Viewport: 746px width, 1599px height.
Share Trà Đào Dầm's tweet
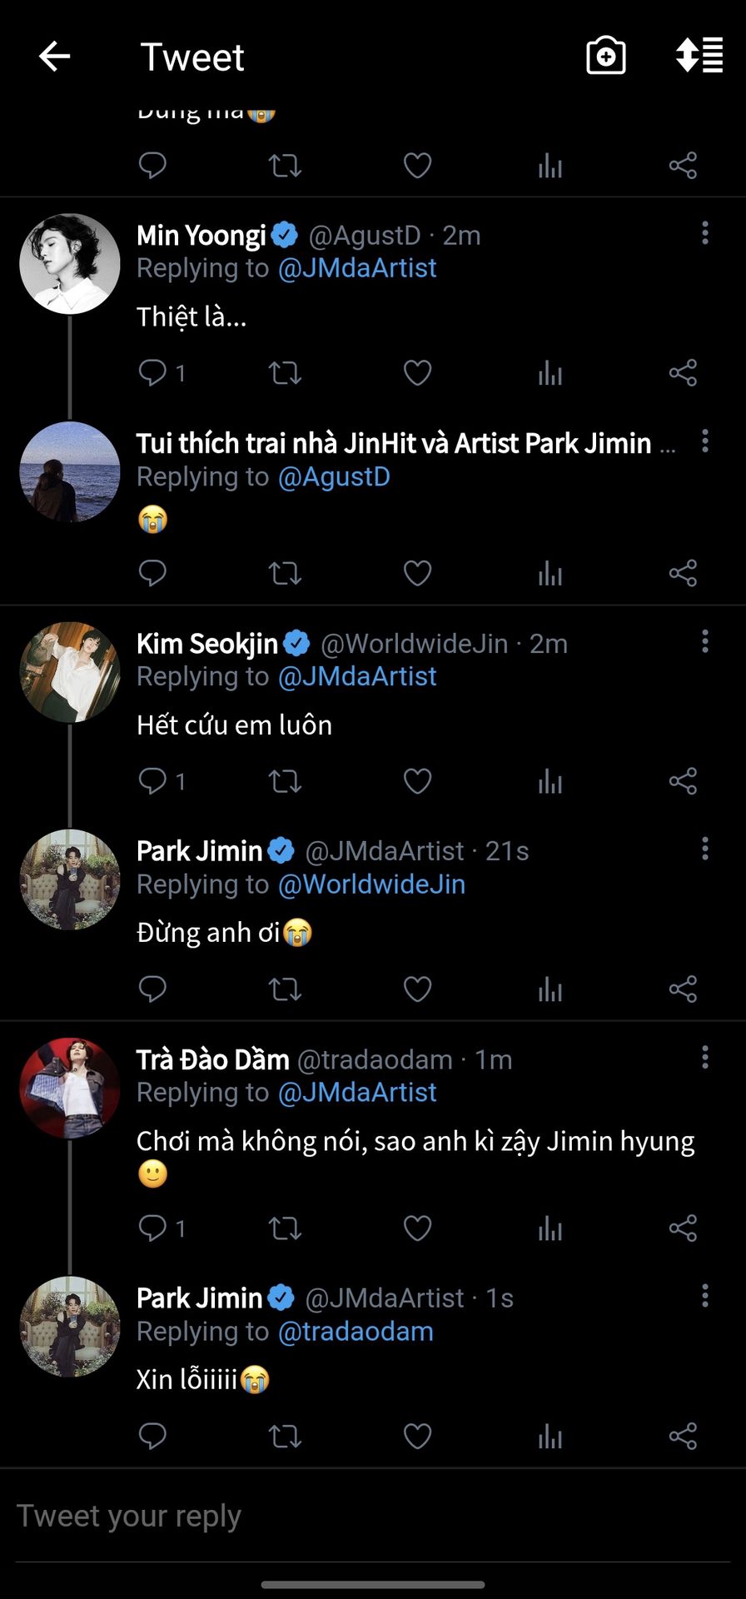pyautogui.click(x=683, y=1228)
